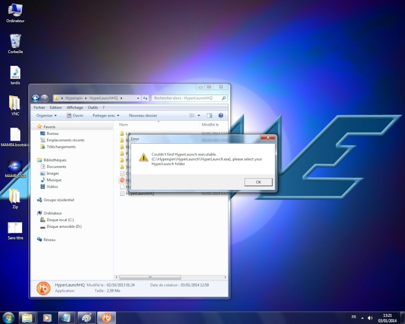Open the Fichier menu
This screenshot has width=405, height=324.
[x=39, y=107]
